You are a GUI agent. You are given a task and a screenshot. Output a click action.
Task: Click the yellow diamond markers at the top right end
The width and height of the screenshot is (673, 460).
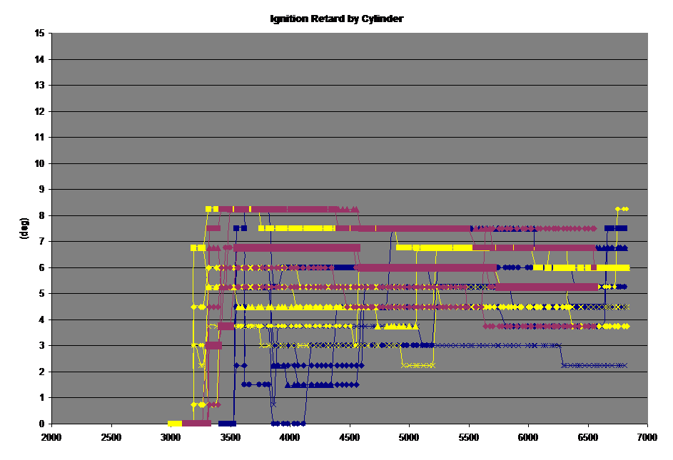click(622, 209)
